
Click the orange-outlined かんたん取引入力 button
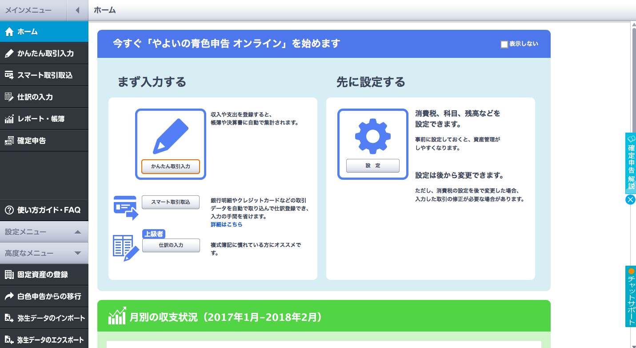(171, 166)
